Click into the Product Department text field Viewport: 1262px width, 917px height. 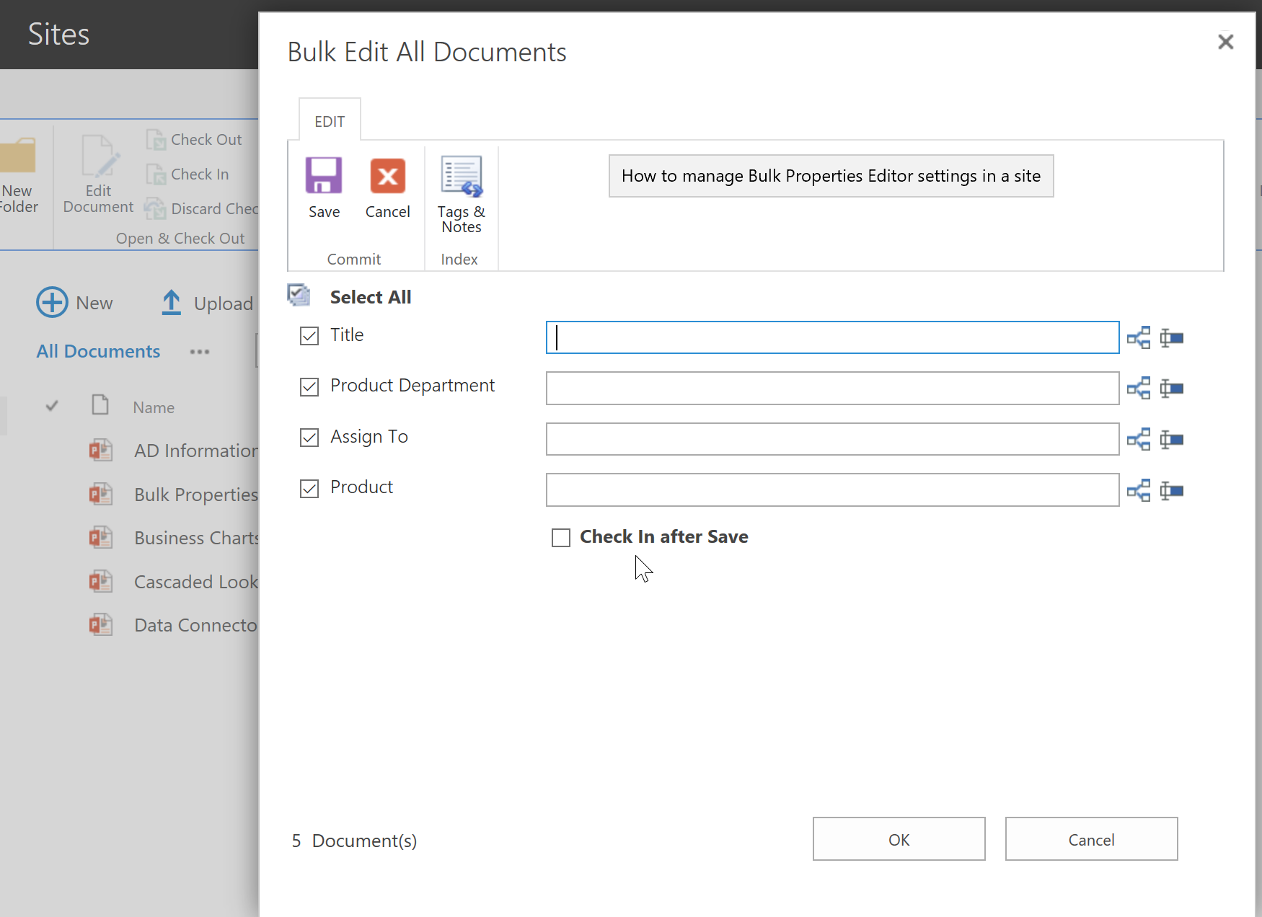[832, 389]
